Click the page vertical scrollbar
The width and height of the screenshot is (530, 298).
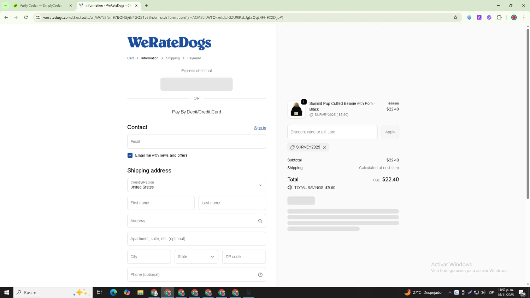coord(528,114)
